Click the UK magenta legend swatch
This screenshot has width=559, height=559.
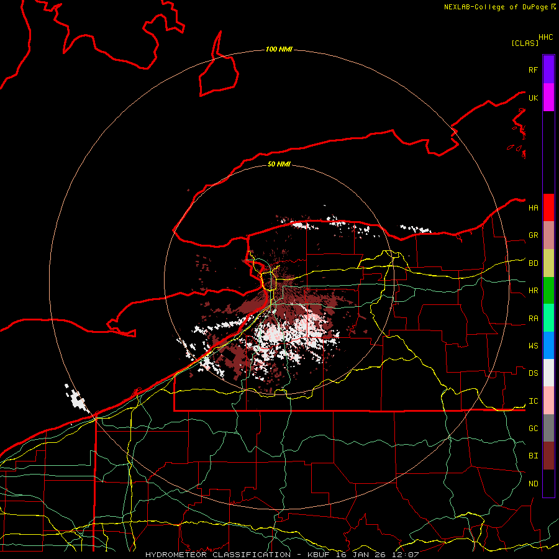548,98
